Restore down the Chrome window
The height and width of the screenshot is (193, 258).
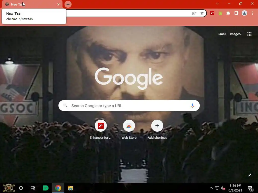click(241, 4)
